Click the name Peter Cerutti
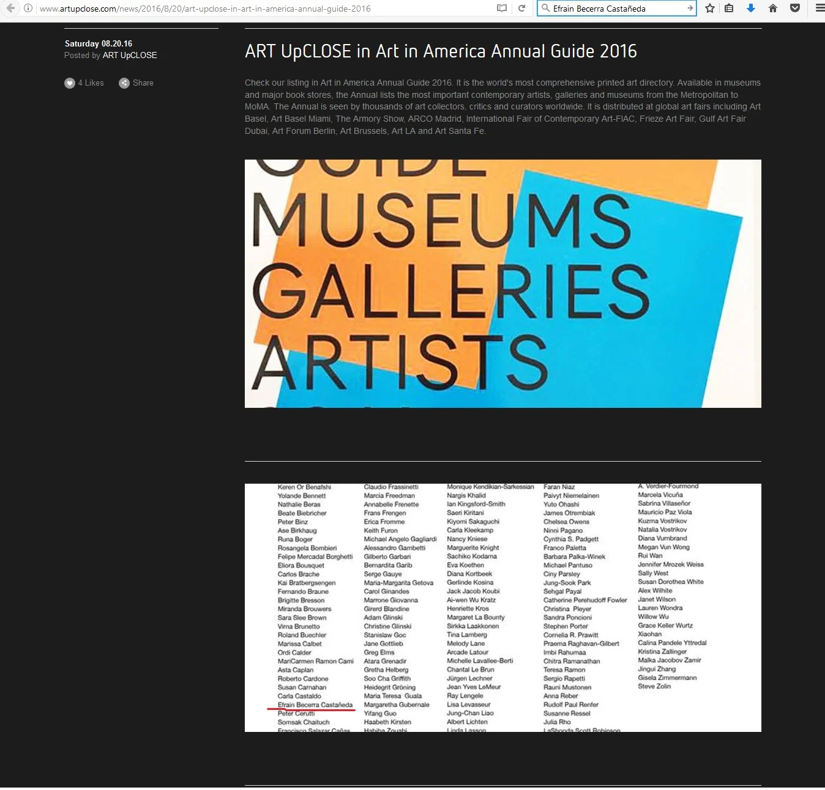The image size is (825, 790). pos(296,714)
